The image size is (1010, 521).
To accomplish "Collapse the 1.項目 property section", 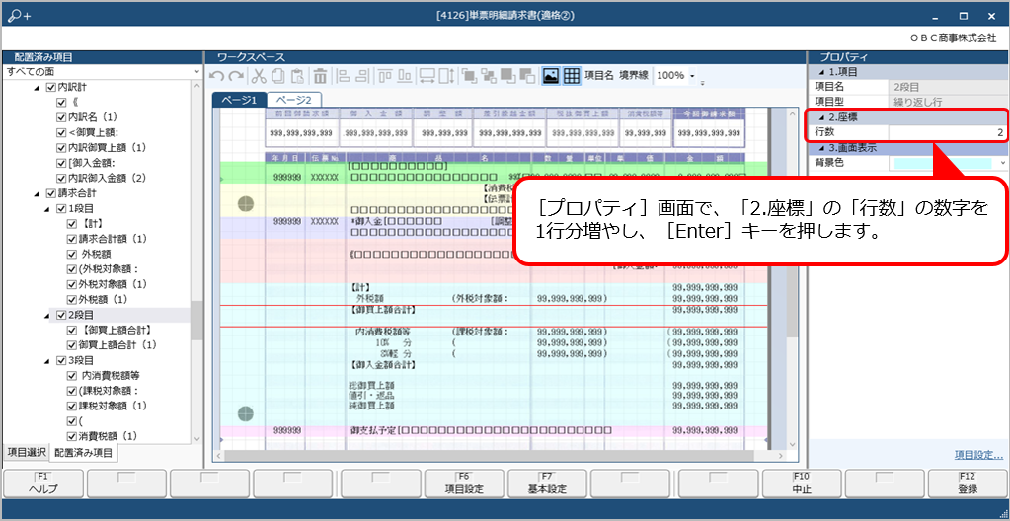I will click(x=820, y=72).
